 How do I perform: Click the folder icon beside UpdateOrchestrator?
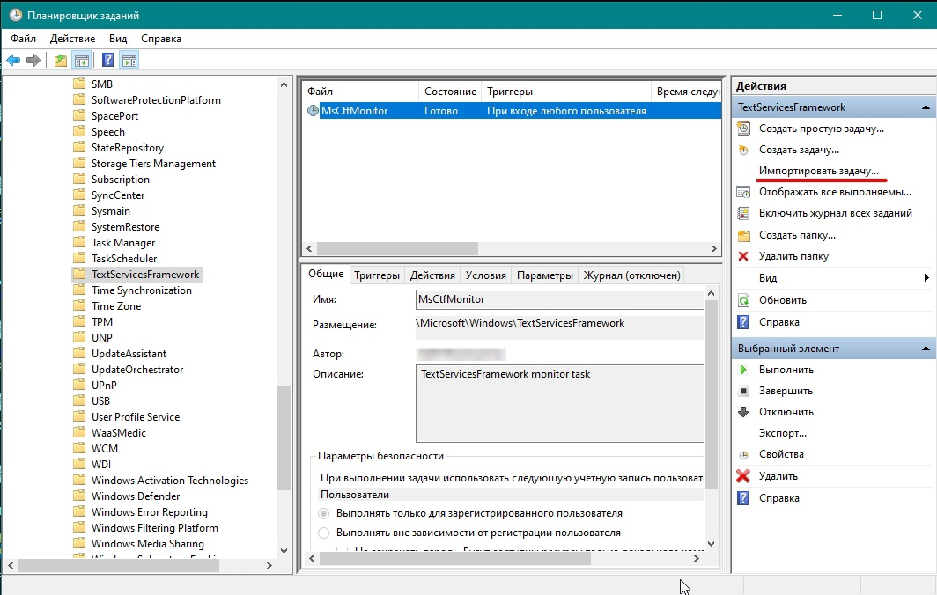(x=79, y=369)
